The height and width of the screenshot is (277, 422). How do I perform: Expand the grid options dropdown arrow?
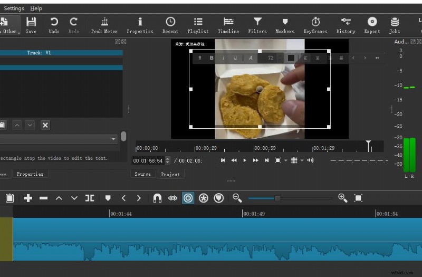click(x=302, y=160)
